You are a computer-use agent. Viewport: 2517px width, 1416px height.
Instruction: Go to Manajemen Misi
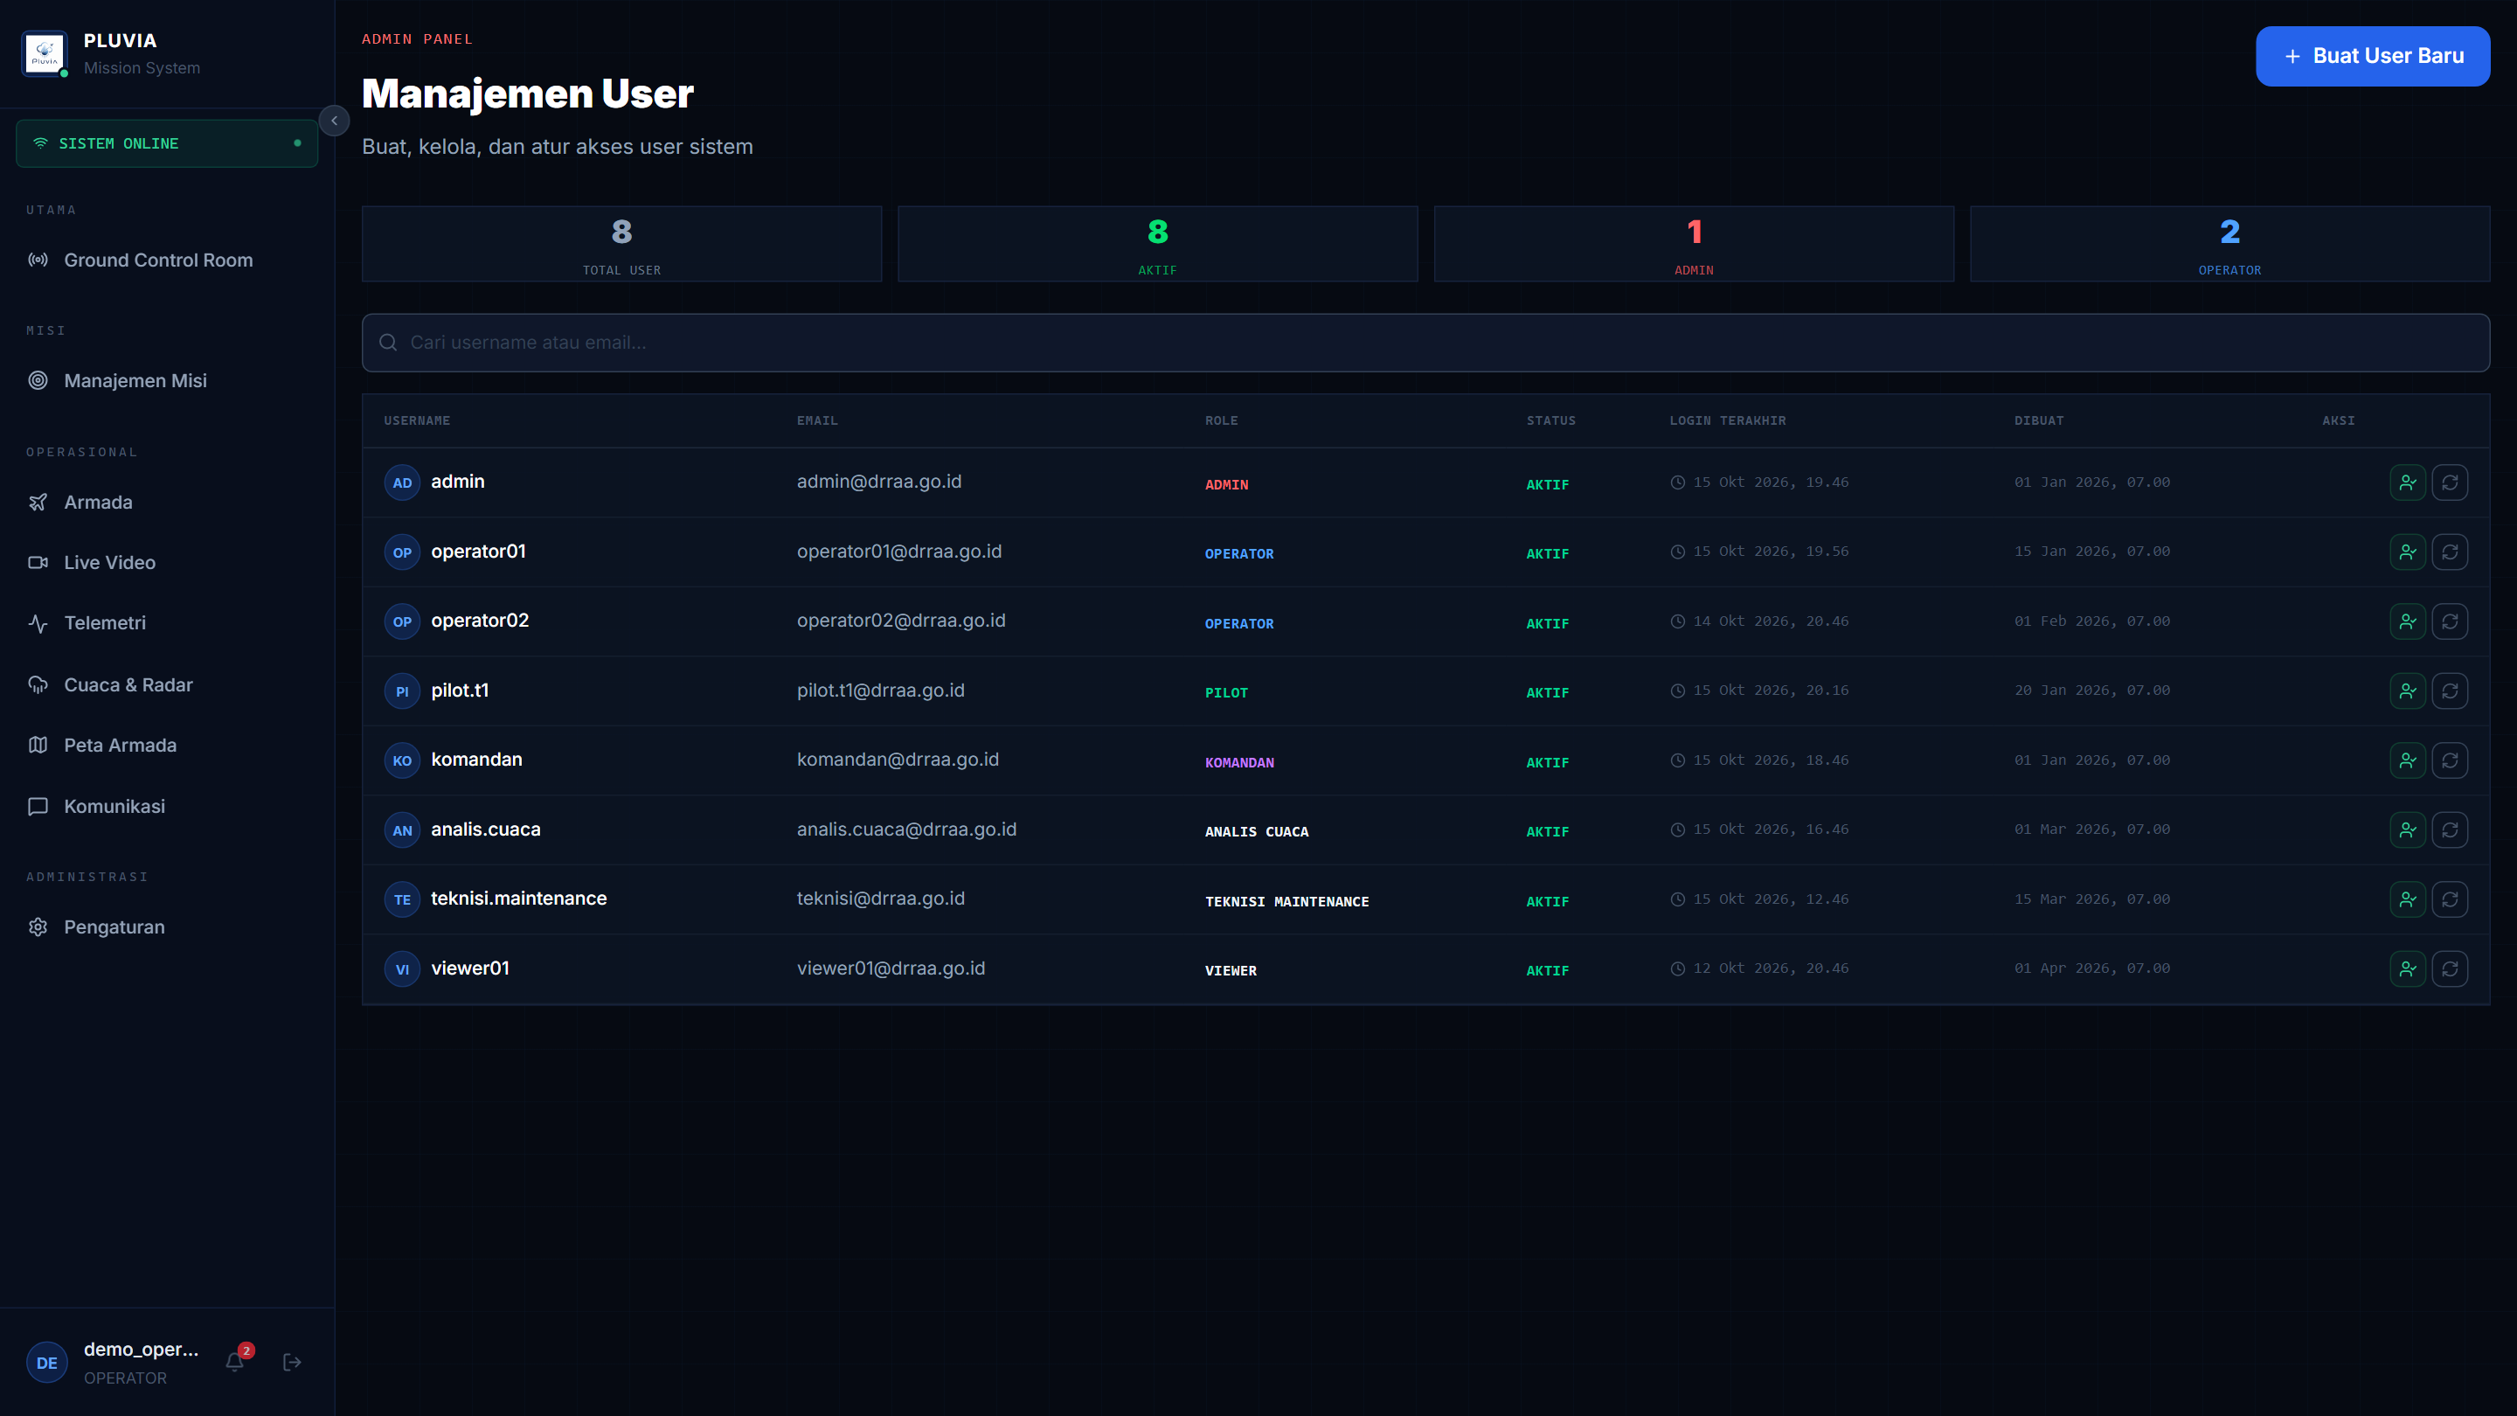167,380
